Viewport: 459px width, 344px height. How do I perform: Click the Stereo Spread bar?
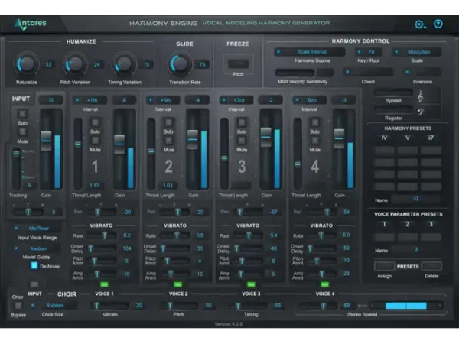(x=406, y=306)
